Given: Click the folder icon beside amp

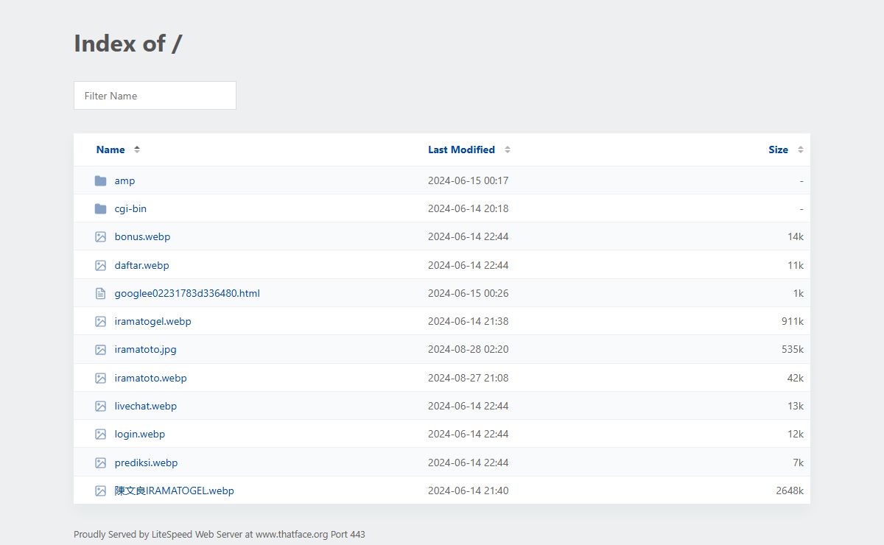Looking at the screenshot, I should pyautogui.click(x=101, y=180).
